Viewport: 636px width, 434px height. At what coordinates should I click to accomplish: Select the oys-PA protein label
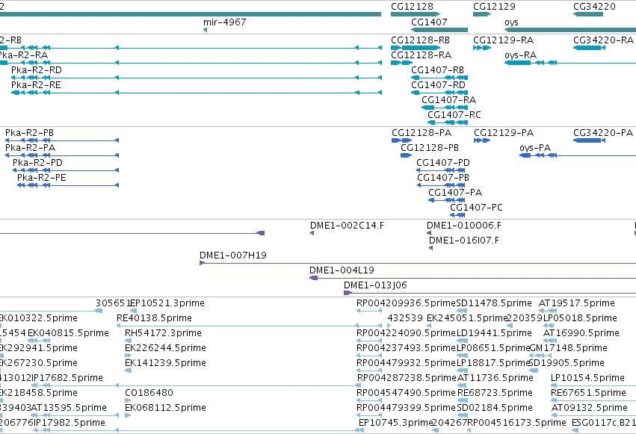coord(535,148)
